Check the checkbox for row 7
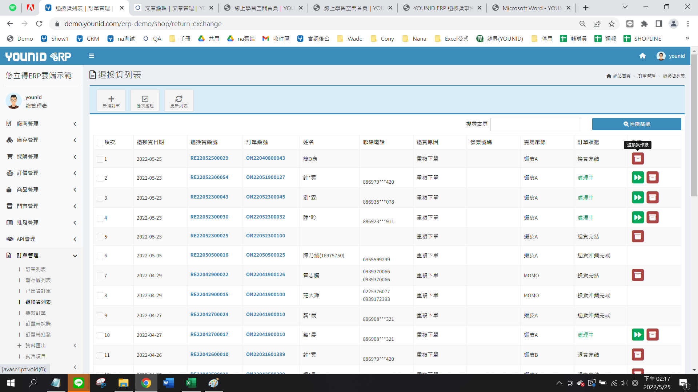The height and width of the screenshot is (392, 698). pos(100,276)
